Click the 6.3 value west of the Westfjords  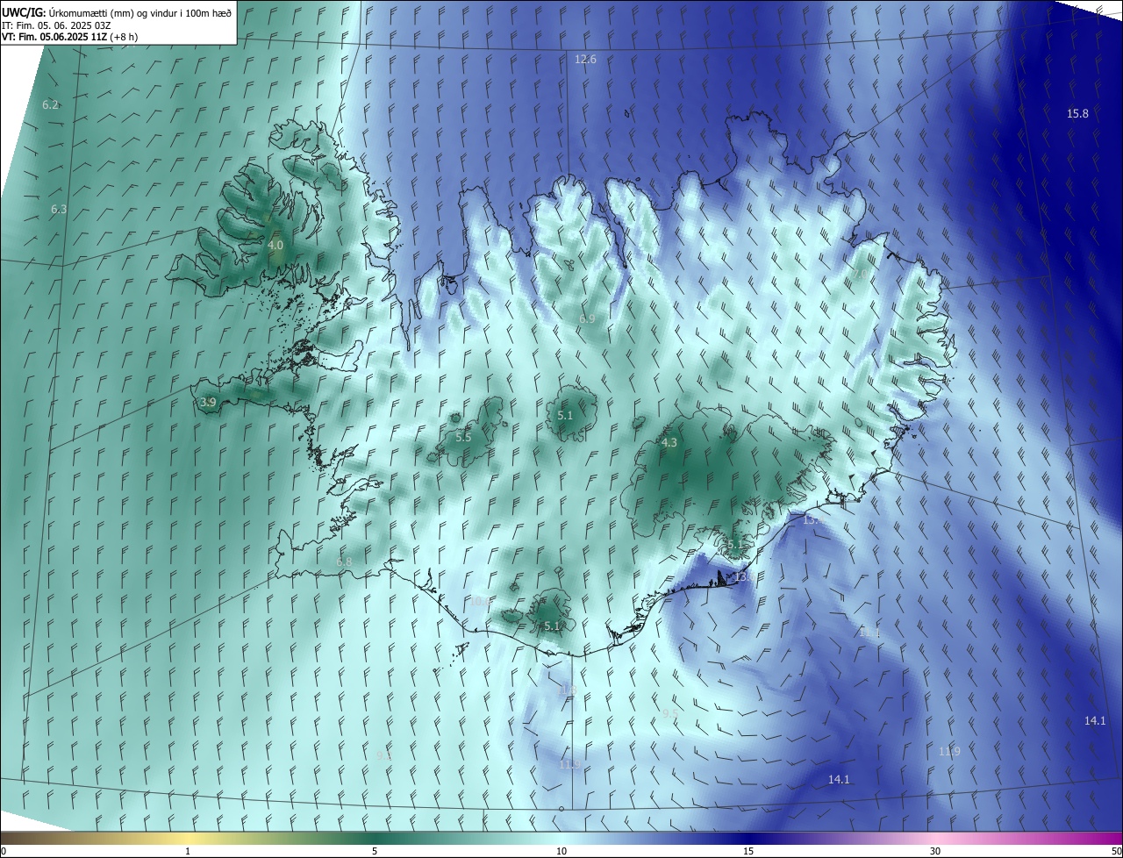point(59,209)
